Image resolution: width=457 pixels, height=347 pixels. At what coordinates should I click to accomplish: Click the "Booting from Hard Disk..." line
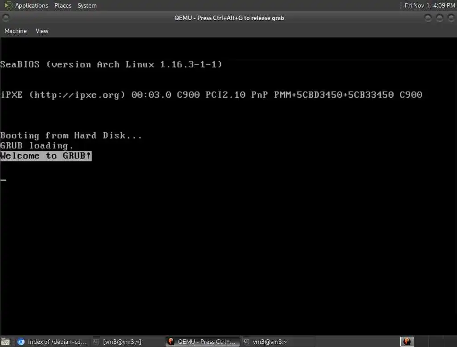tap(71, 136)
